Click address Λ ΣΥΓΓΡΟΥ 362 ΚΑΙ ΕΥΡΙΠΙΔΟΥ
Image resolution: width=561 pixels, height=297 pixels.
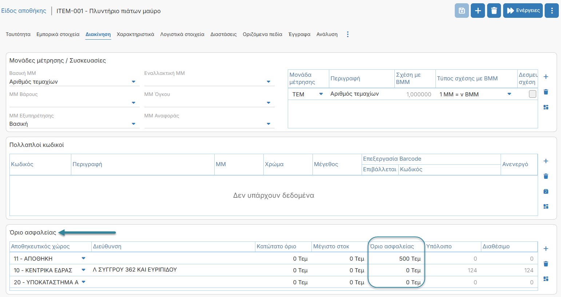[135, 270]
